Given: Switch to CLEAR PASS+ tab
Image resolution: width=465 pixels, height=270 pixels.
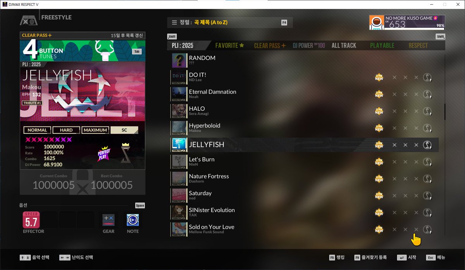Looking at the screenshot, I should (270, 45).
